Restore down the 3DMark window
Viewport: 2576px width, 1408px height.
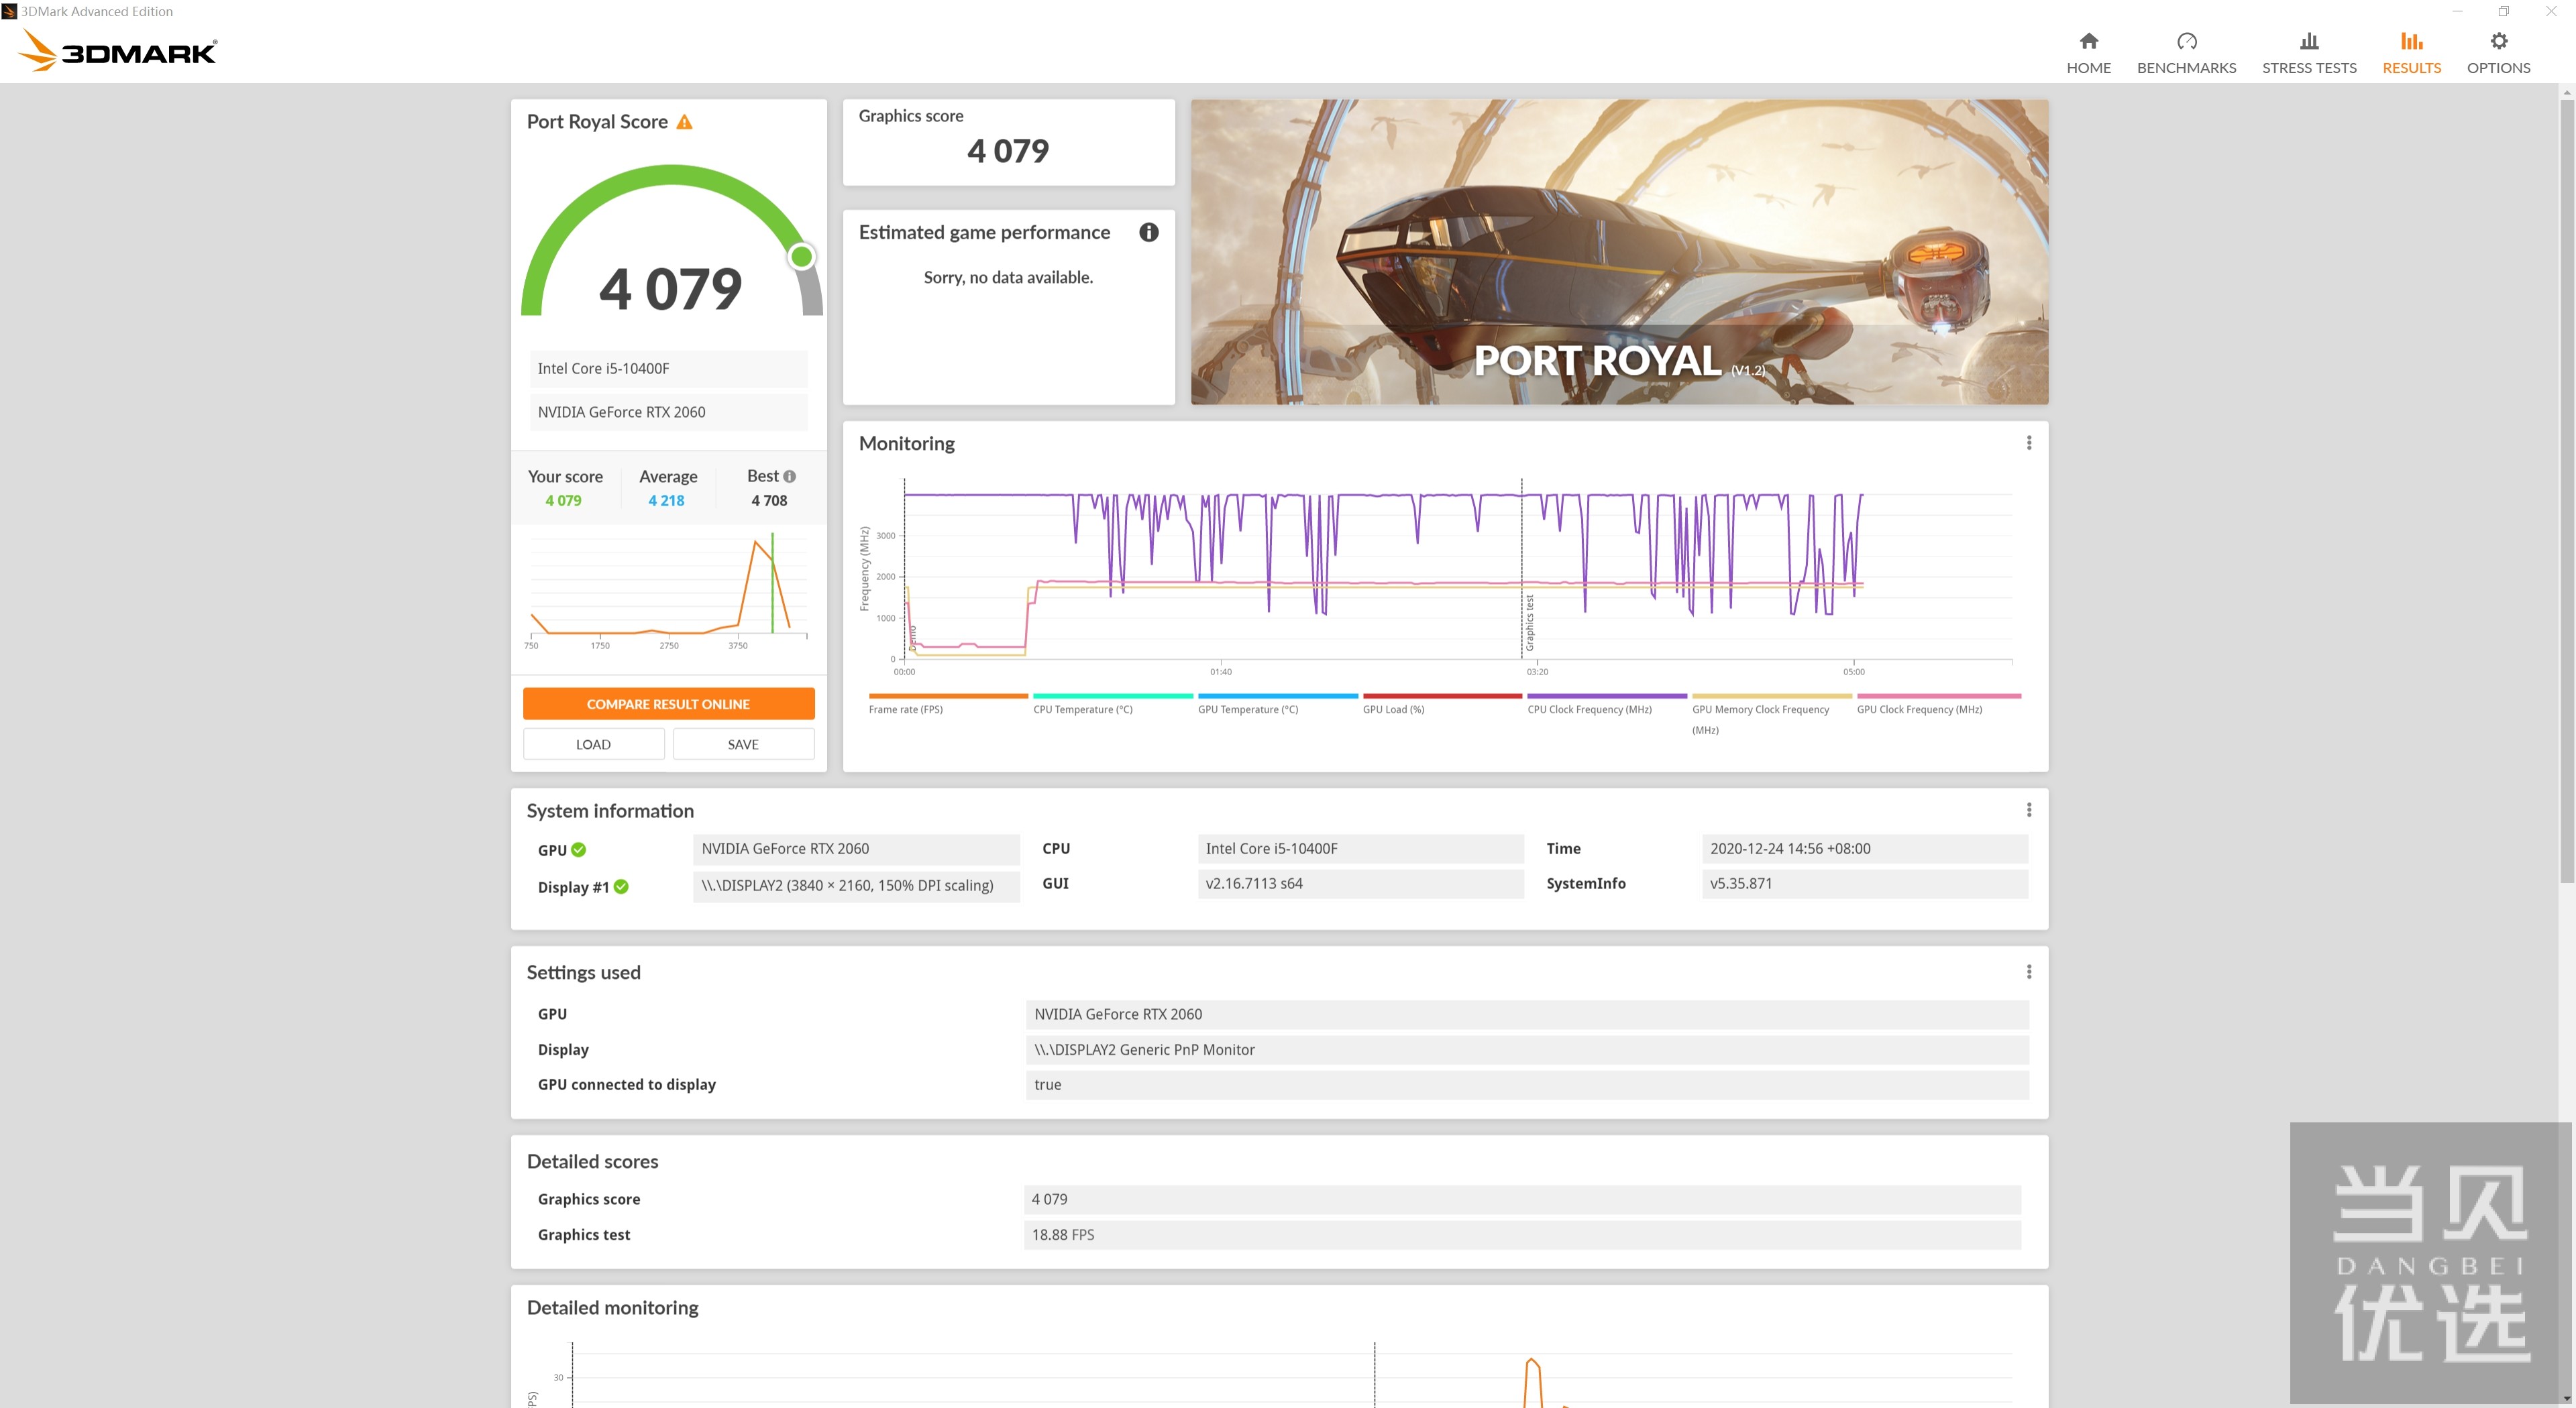[x=2503, y=11]
